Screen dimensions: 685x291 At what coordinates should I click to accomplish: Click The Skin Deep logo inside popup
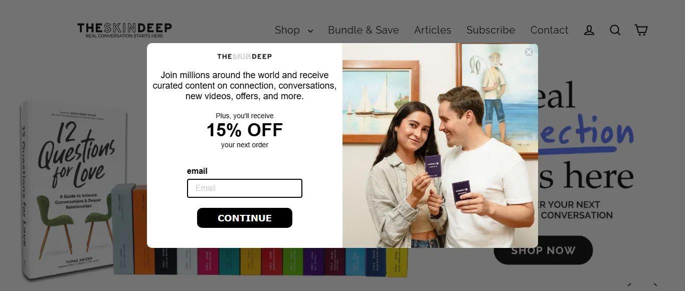tap(245, 56)
